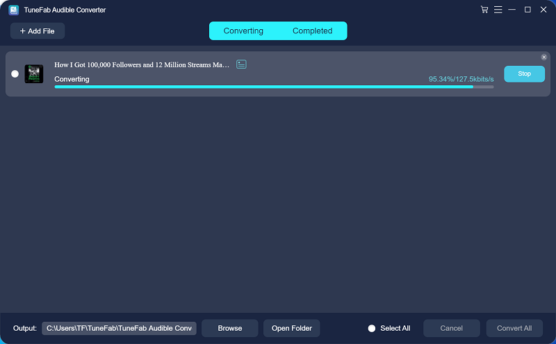This screenshot has height=344, width=556.
Task: Switch to the Converting tab
Action: (x=243, y=31)
